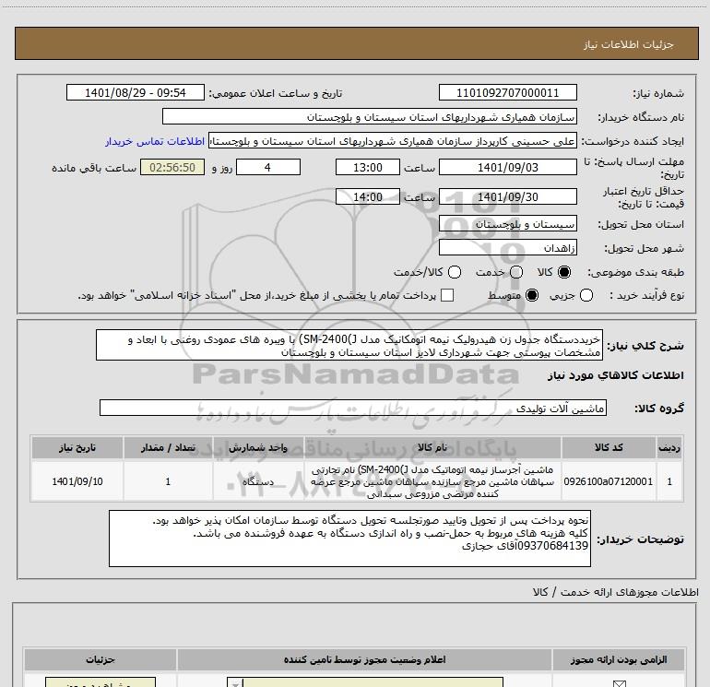Click the announcement date field 1401/08/29 - 09:54
Image resolution: width=710 pixels, height=687 pixels.
tap(136, 93)
